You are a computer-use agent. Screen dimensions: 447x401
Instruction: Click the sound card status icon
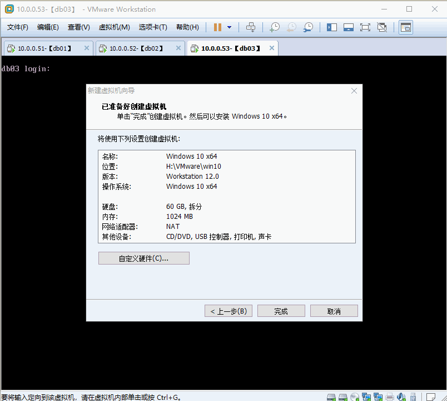[401, 397]
